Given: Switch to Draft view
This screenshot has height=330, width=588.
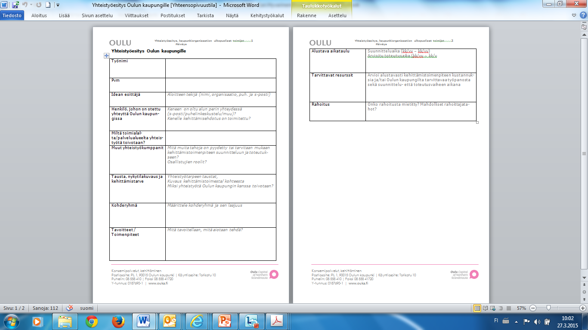Looking at the screenshot, I should pyautogui.click(x=509, y=308).
